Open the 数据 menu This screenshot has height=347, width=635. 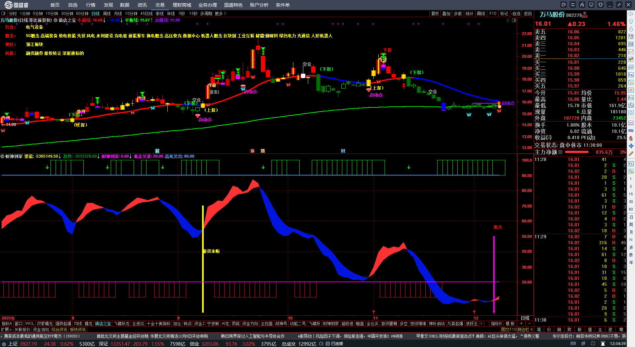point(125,5)
